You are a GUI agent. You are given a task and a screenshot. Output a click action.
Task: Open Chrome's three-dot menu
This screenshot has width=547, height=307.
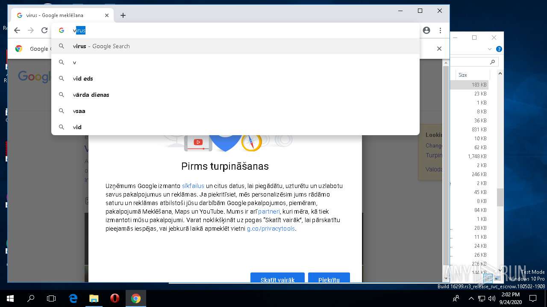[440, 30]
